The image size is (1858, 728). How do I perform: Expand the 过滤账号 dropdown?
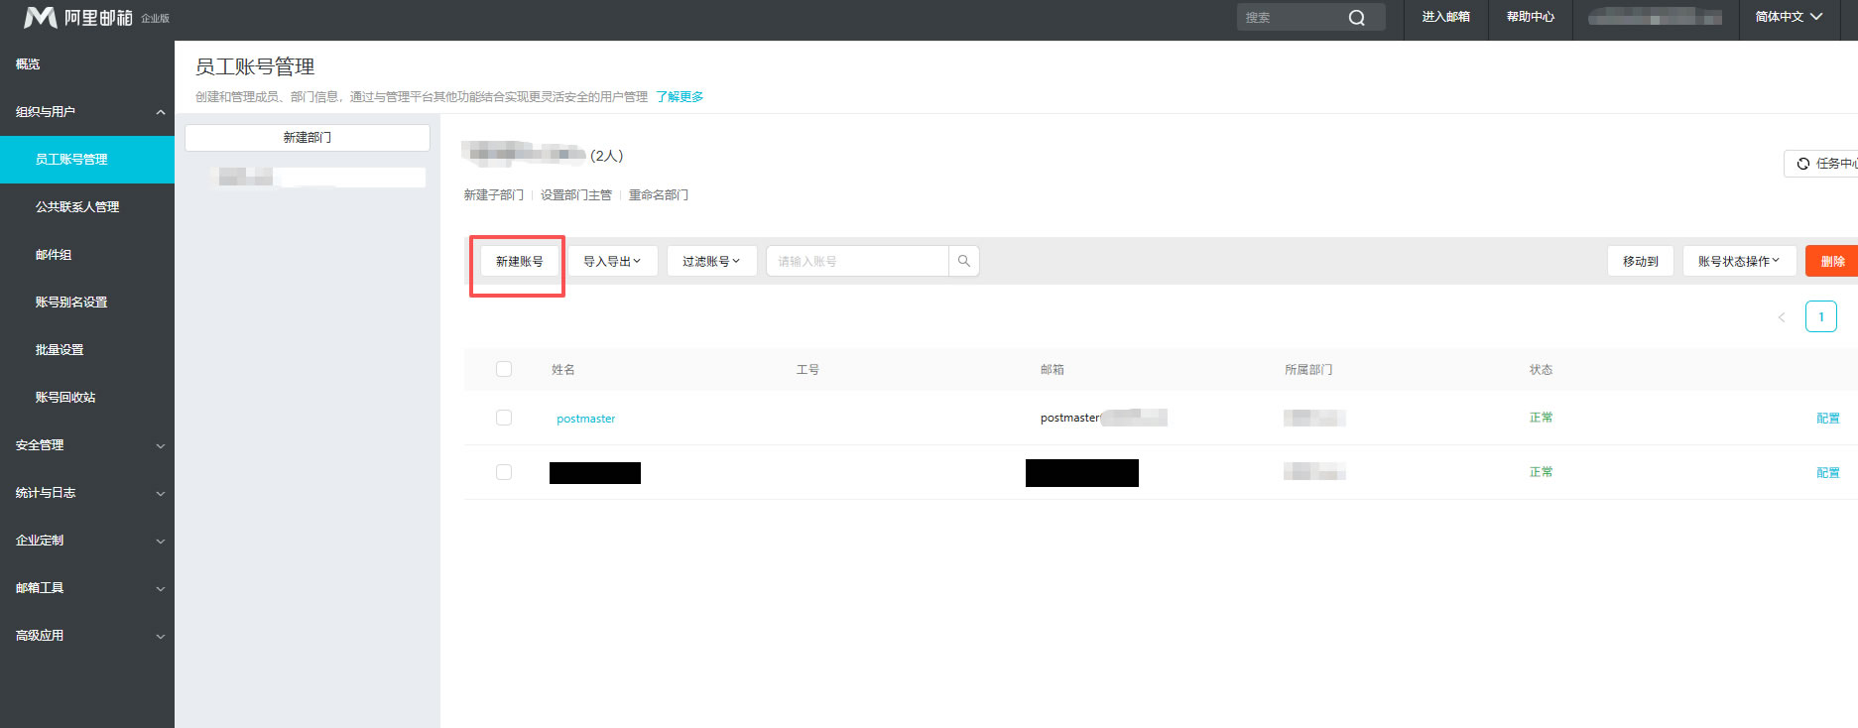tap(711, 261)
